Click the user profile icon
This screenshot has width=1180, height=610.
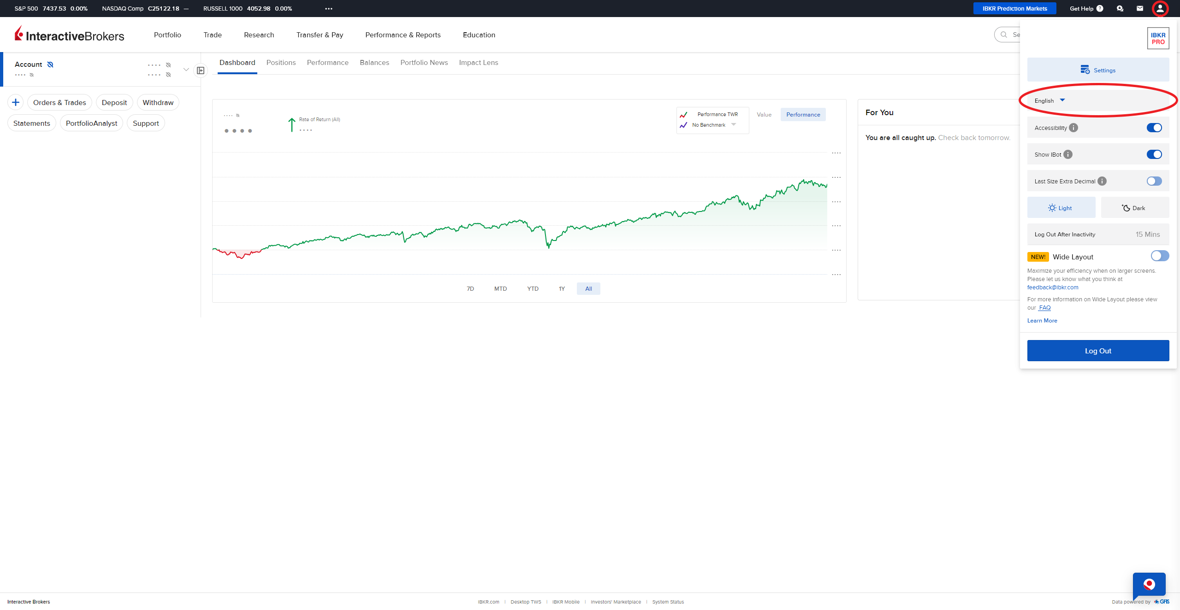tap(1160, 8)
